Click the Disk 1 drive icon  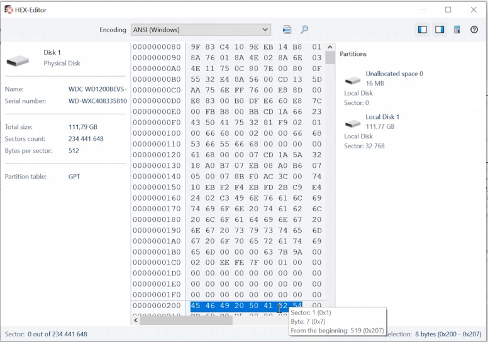coord(18,60)
